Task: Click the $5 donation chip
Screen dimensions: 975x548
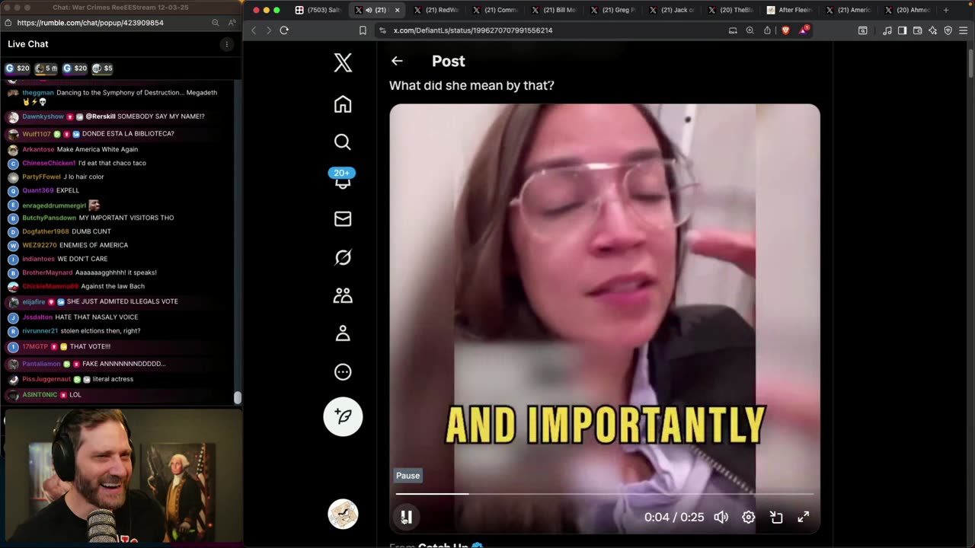Action: click(x=103, y=68)
